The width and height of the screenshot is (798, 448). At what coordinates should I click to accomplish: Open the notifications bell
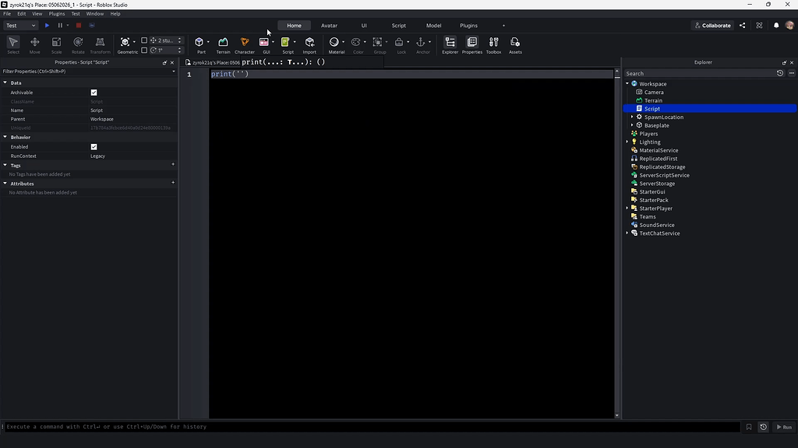click(776, 26)
